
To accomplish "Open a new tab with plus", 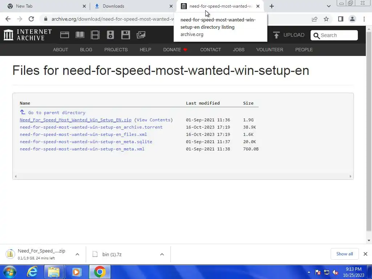I will click(272, 6).
